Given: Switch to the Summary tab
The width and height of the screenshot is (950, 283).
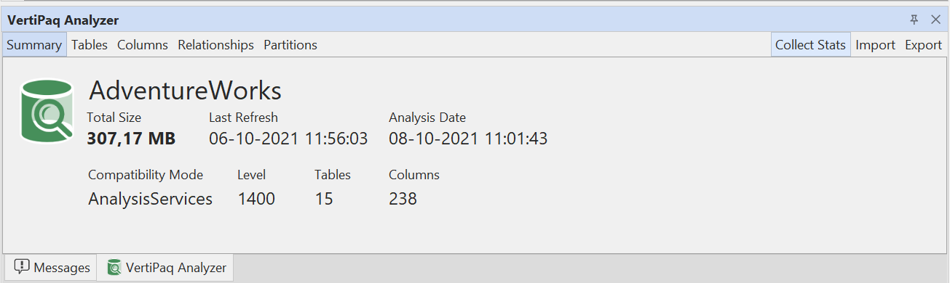Looking at the screenshot, I should (x=34, y=45).
